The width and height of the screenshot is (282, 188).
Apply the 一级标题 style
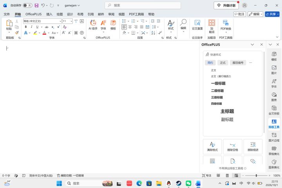218,83
